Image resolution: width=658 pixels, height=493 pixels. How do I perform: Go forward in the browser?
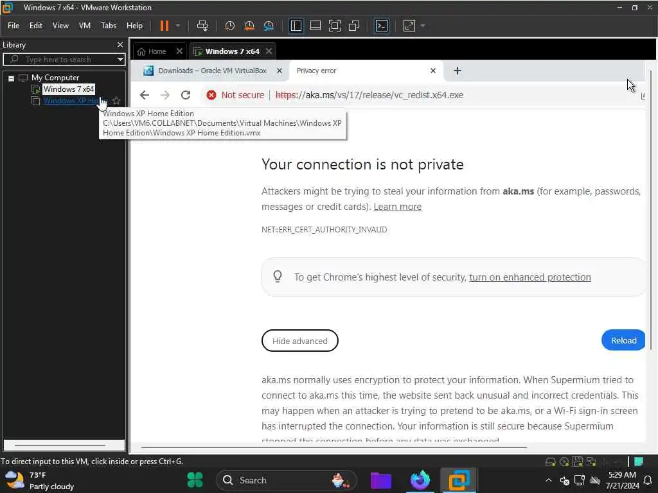[x=165, y=95]
